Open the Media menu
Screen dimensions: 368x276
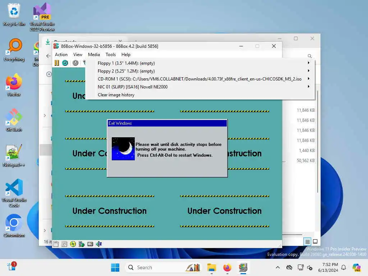pos(94,55)
